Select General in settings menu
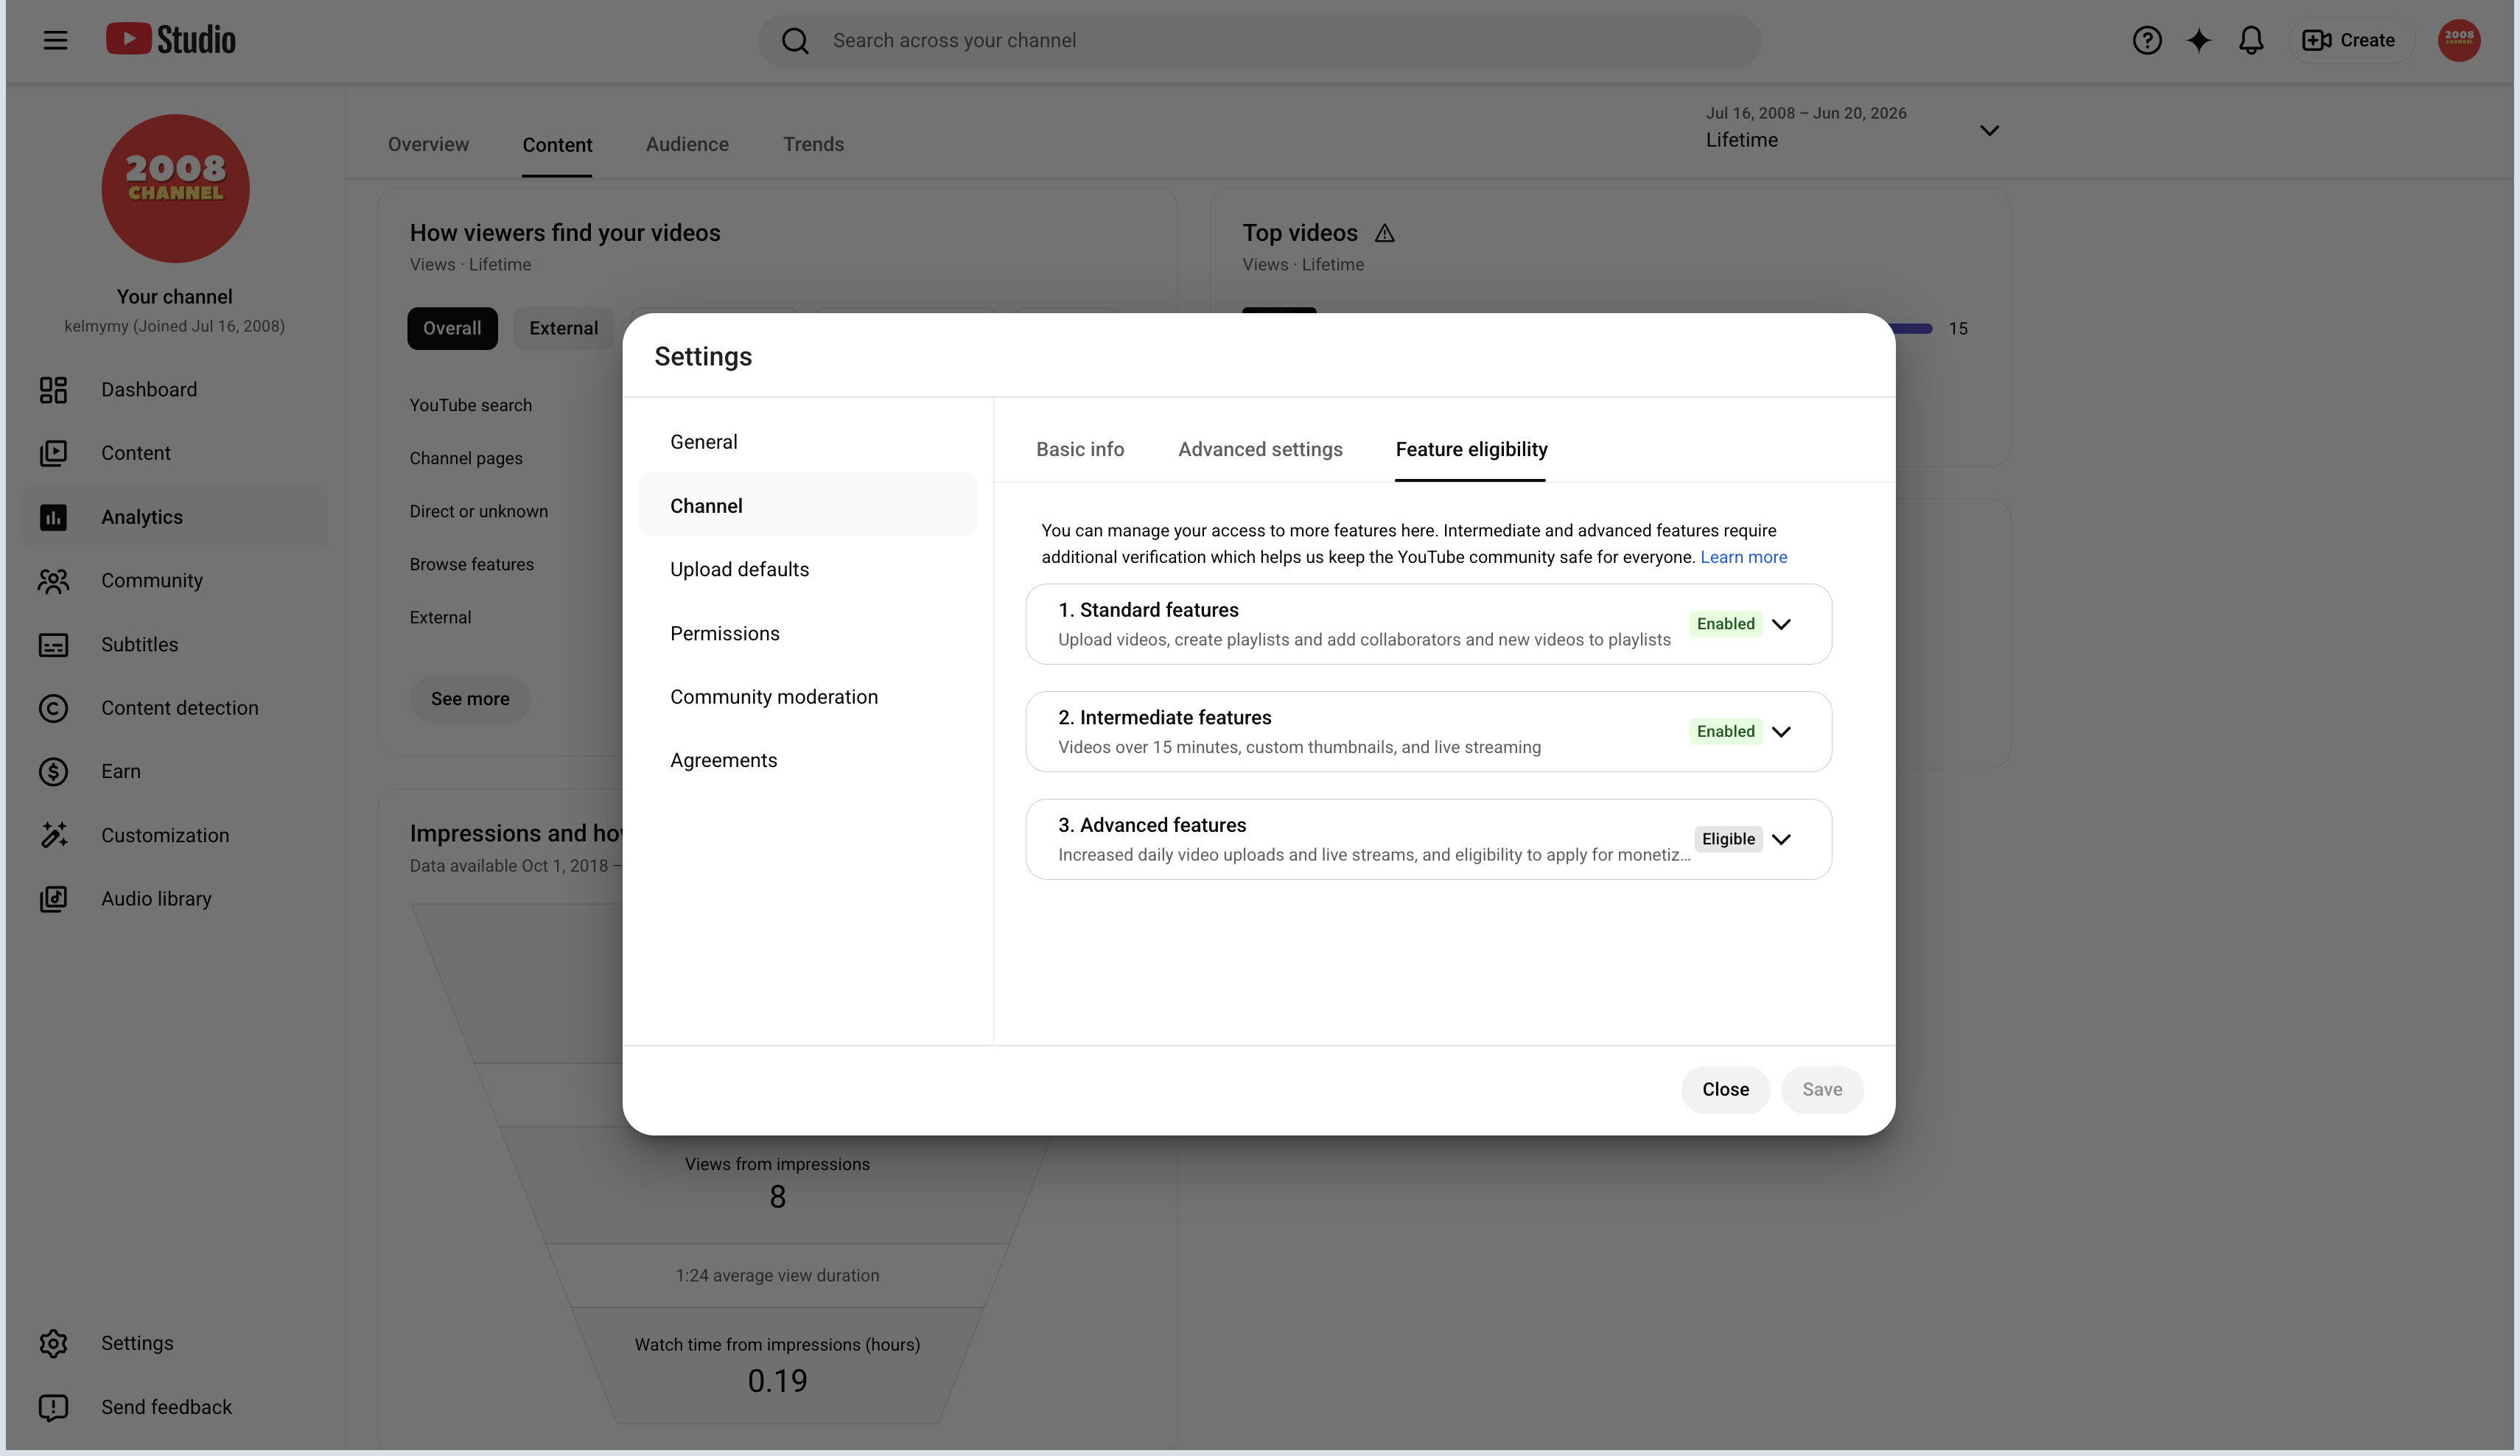 coord(807,442)
